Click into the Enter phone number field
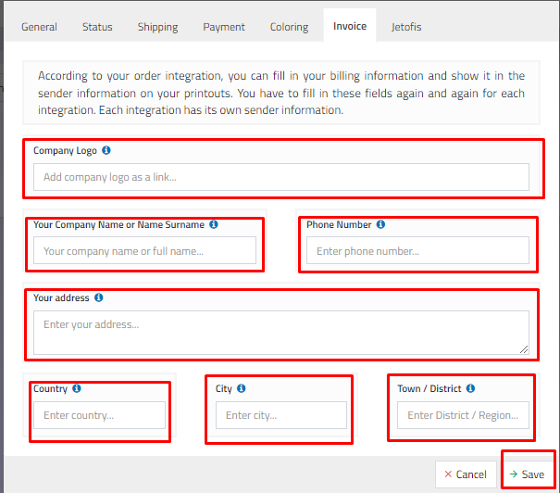The height and width of the screenshot is (493, 560). pos(417,250)
